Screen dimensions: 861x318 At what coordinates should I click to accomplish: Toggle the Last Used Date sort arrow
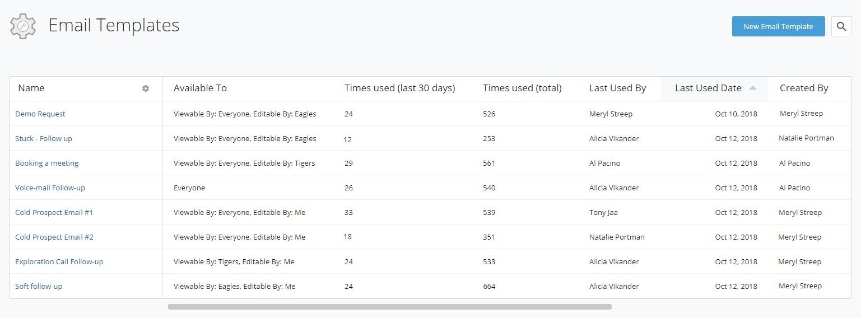click(x=753, y=88)
